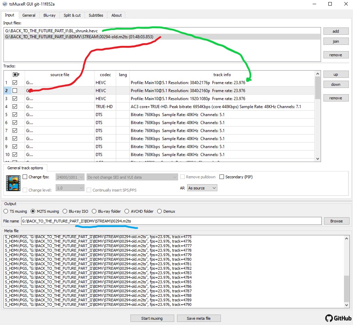The height and width of the screenshot is (325, 353).
Task: Click the film strip track icon
Action: click(13, 183)
